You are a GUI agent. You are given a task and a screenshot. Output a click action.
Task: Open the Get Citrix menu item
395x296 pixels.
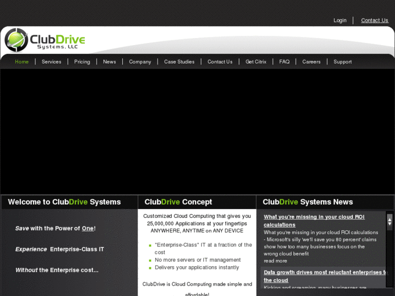pos(256,62)
